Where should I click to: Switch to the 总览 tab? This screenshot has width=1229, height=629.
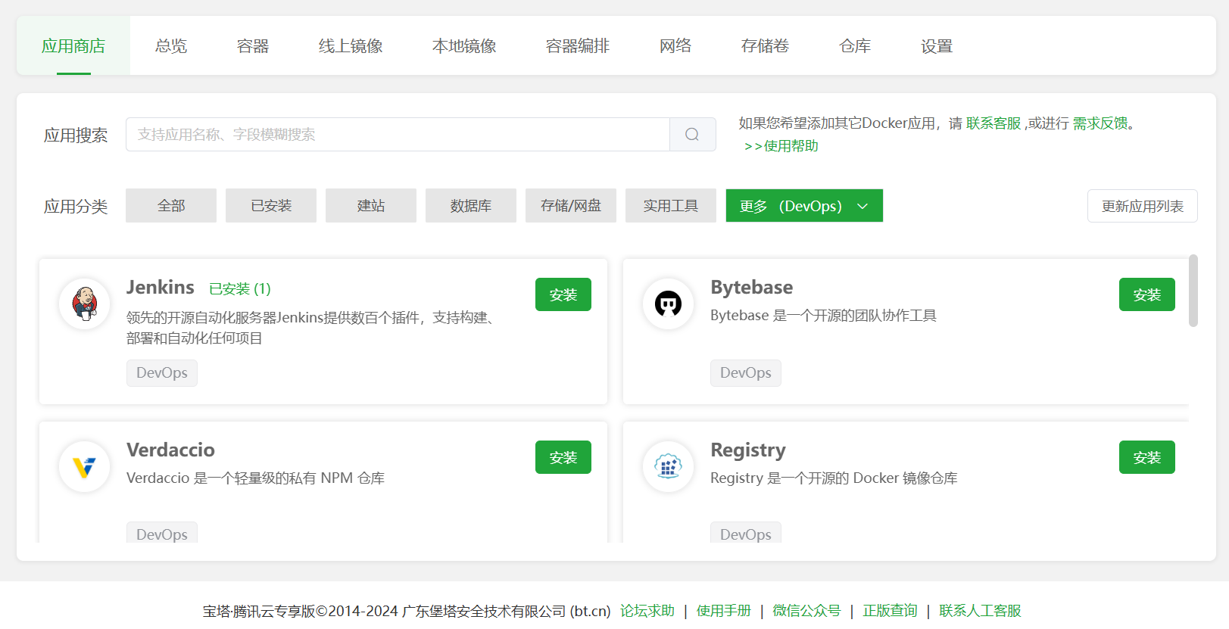click(171, 46)
